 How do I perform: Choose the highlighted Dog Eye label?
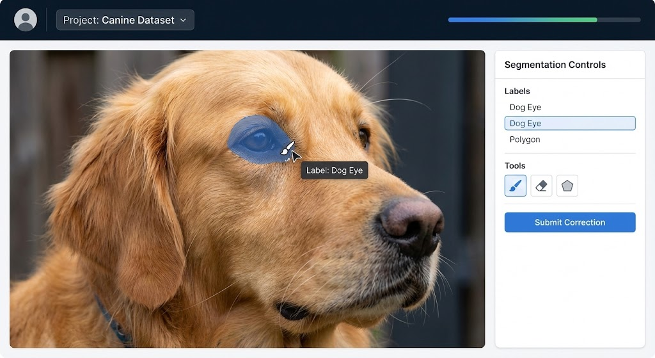point(569,123)
